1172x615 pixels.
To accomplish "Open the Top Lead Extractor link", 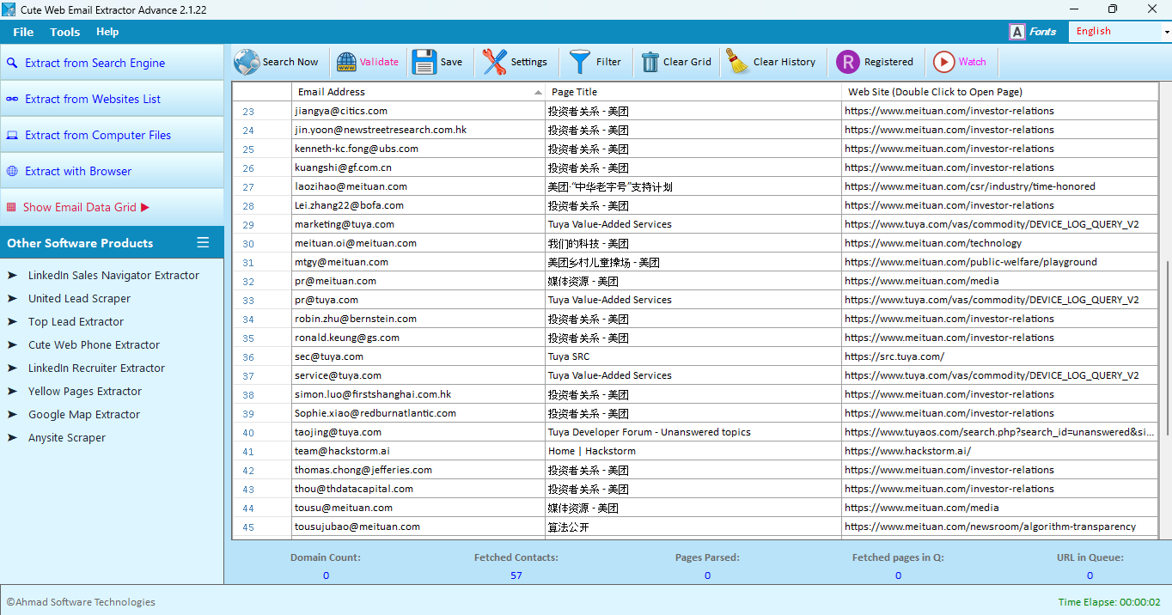I will pyautogui.click(x=76, y=322).
